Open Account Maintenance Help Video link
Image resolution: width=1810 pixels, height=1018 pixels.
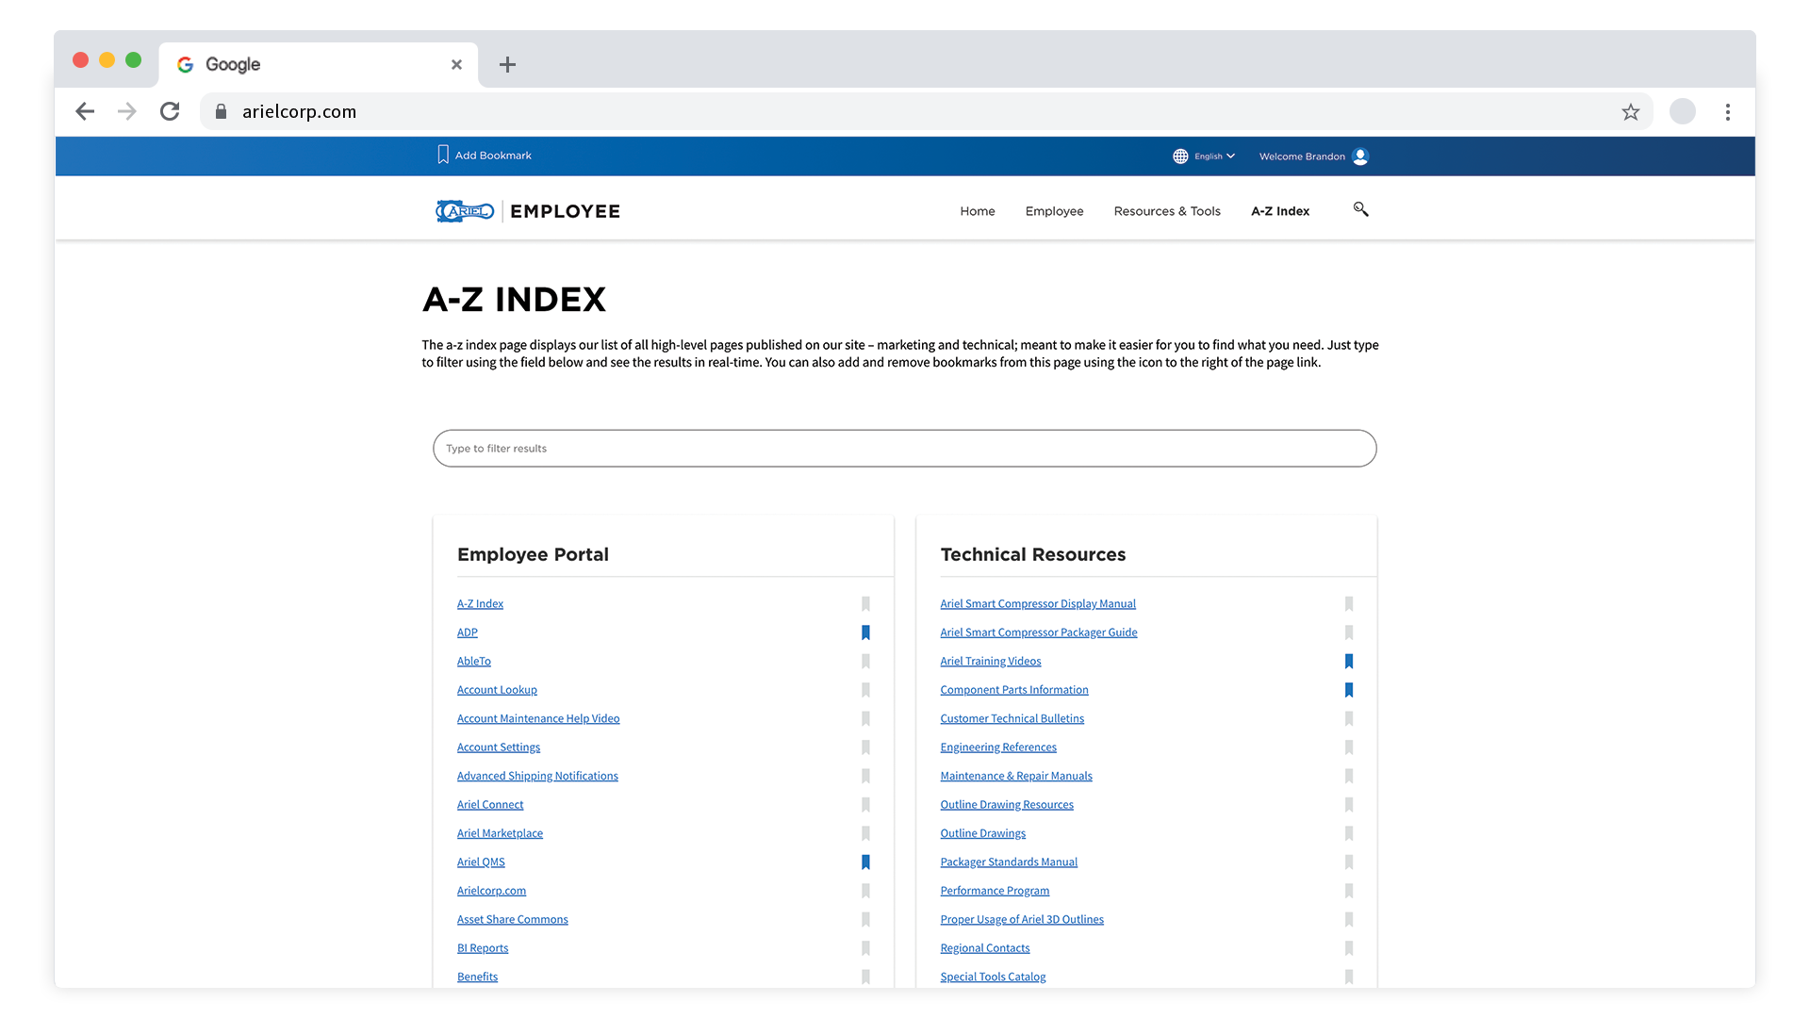(538, 719)
